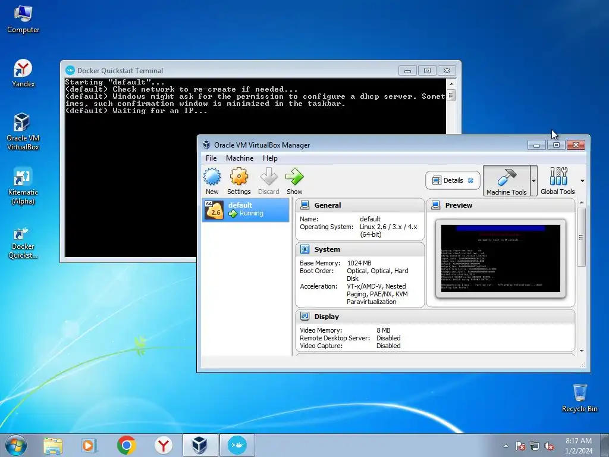This screenshot has height=457, width=609.
Task: Click the Docker Terminal scroll-up arrow
Action: click(x=451, y=83)
